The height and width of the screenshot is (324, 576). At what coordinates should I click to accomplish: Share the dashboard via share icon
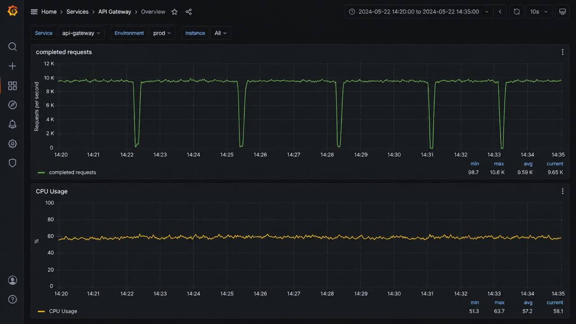coord(189,12)
